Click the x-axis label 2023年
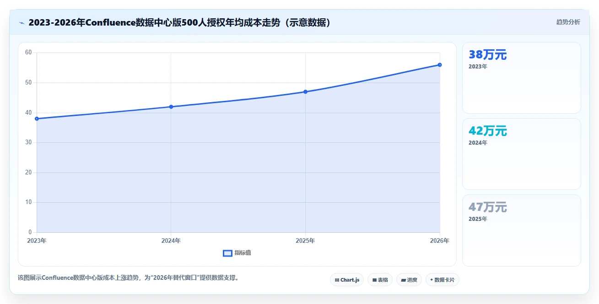 tap(37, 241)
